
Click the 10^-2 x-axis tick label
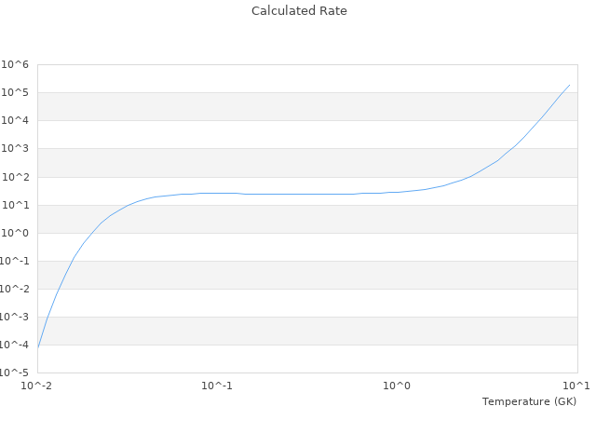[37, 386]
